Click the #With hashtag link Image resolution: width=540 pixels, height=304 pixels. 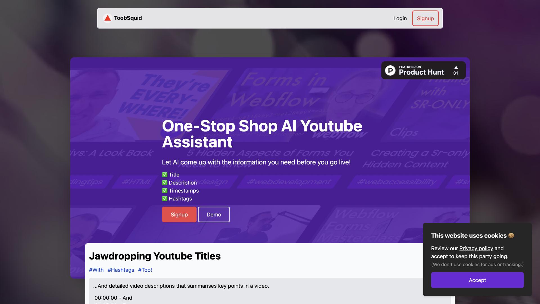[96, 270]
